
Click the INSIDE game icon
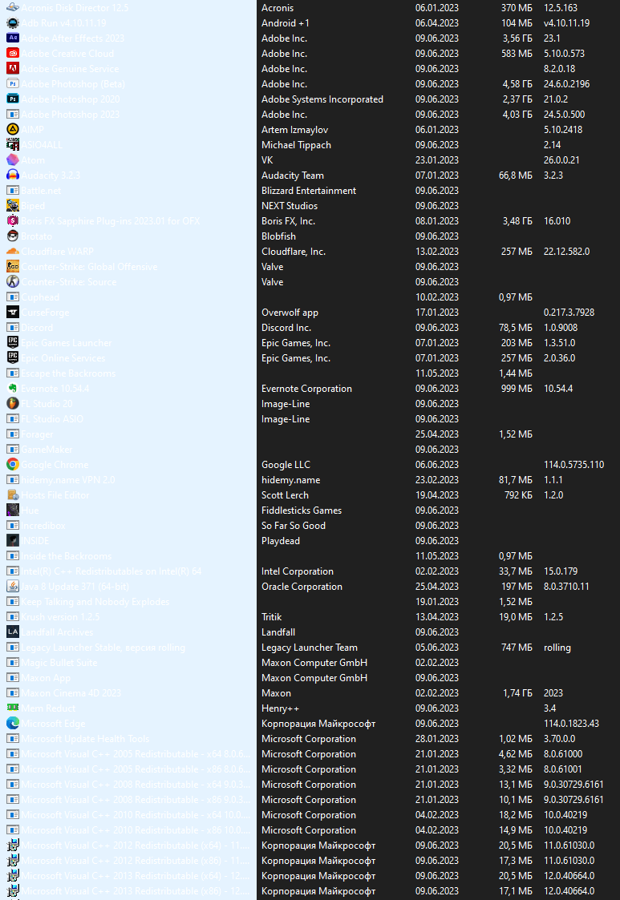click(x=12, y=541)
